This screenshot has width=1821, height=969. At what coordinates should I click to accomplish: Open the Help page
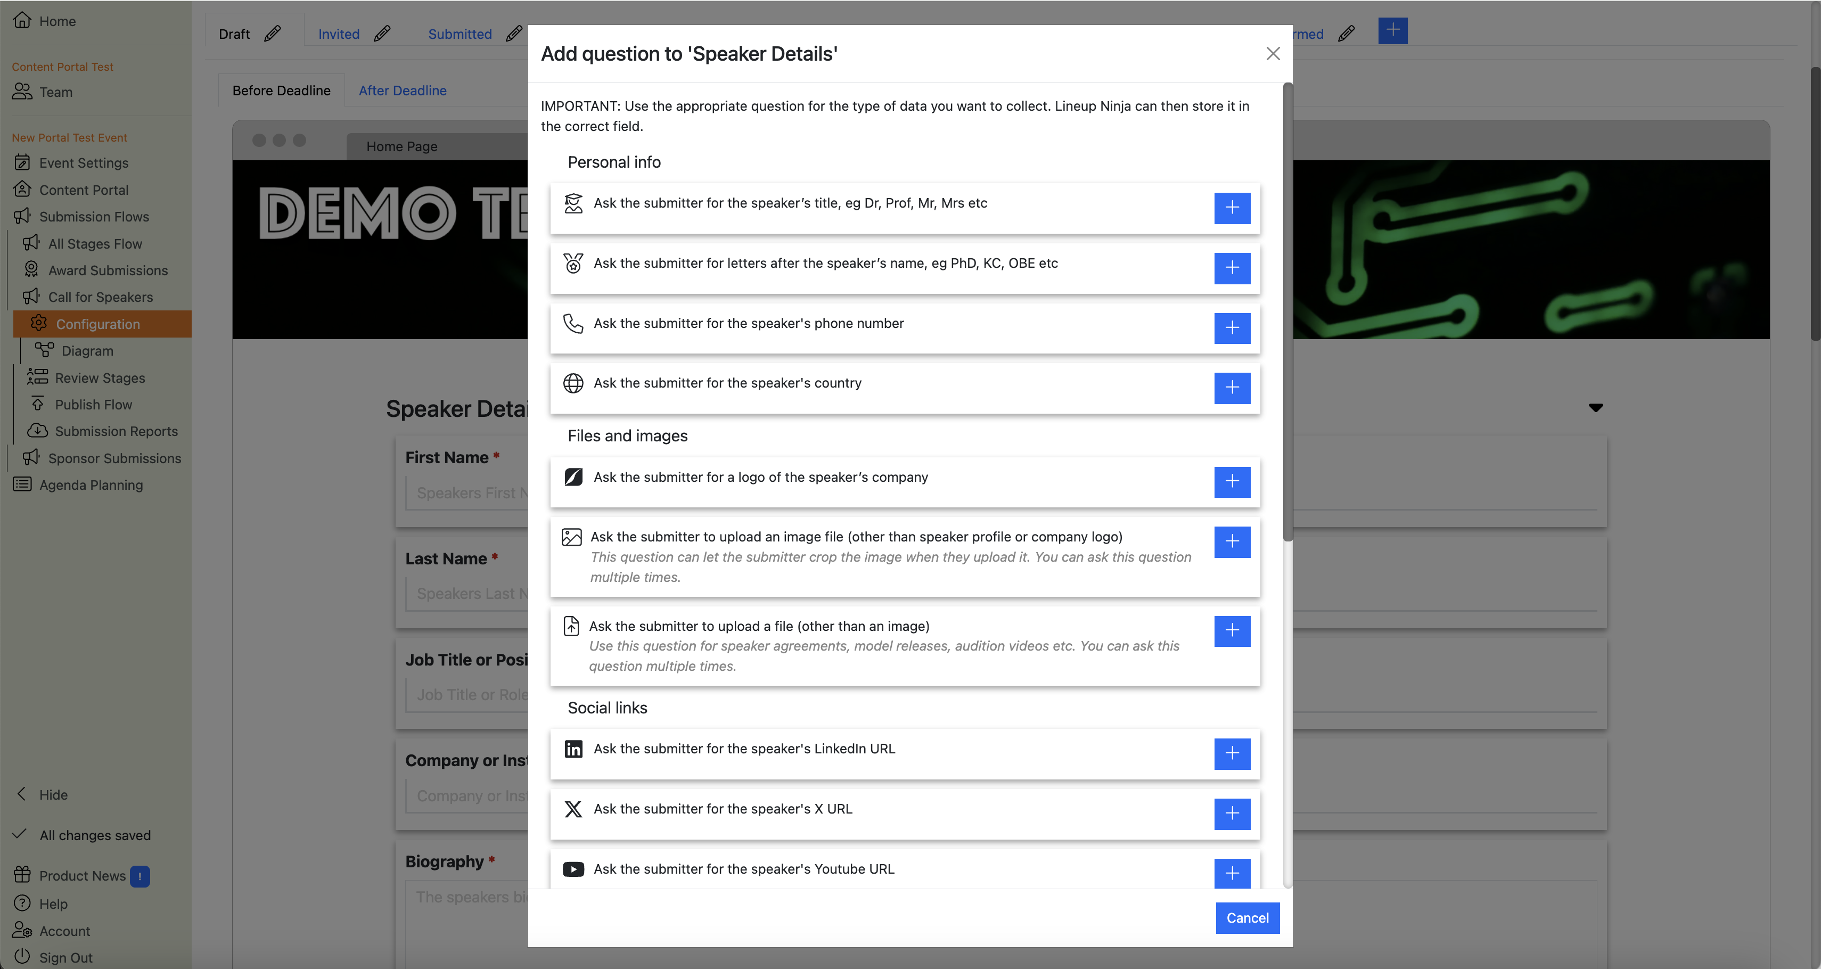click(40, 904)
